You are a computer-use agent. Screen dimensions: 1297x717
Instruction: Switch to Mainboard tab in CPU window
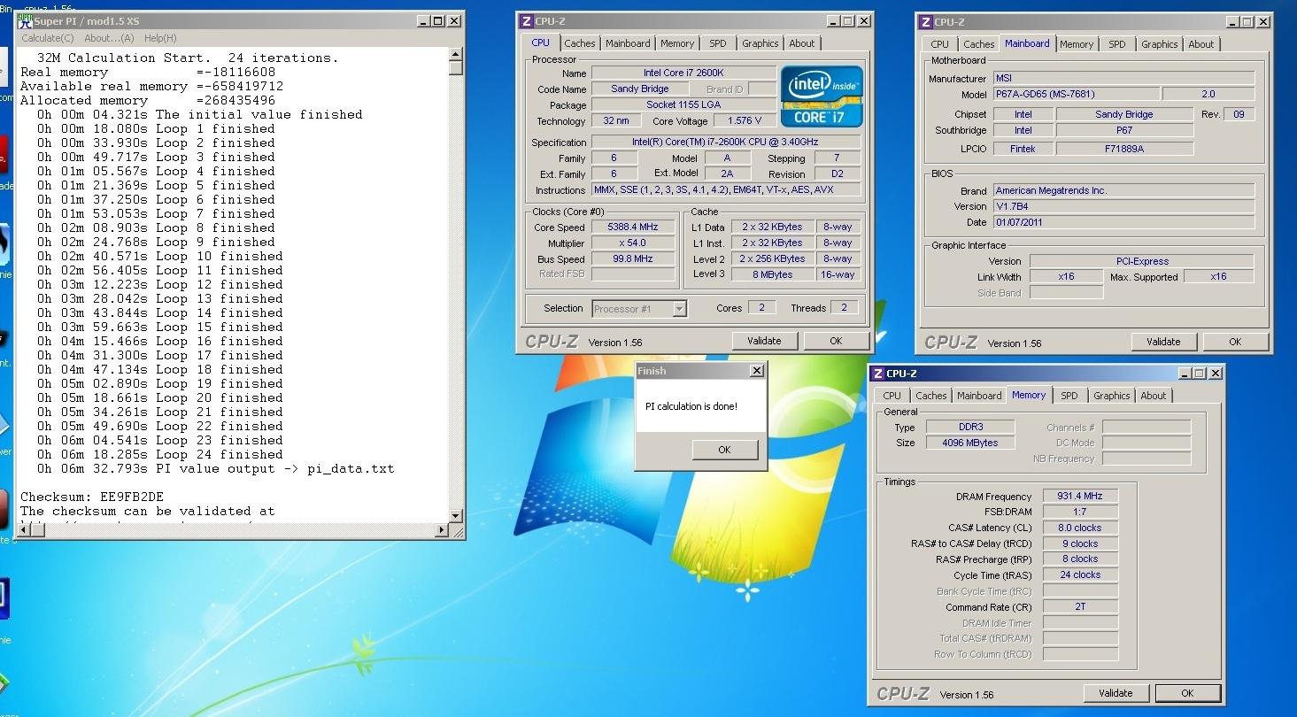pos(628,43)
